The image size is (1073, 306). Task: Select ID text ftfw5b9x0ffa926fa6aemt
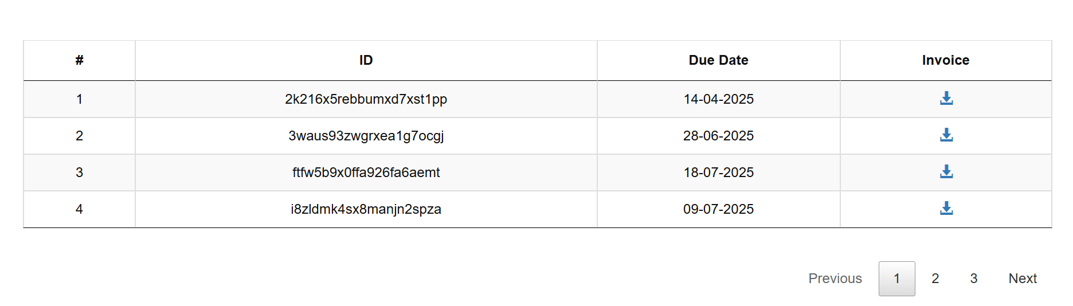pos(366,172)
